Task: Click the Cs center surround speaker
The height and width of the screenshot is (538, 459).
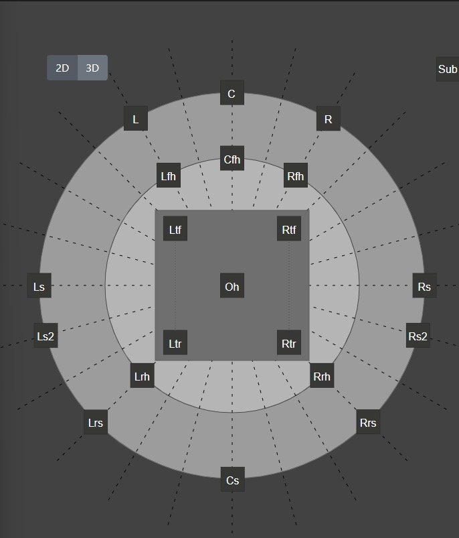Action: 232,480
